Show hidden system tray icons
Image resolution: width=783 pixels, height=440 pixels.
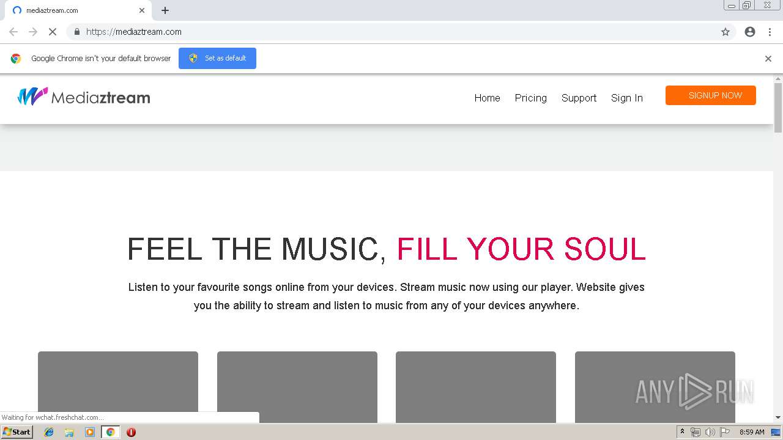682,432
